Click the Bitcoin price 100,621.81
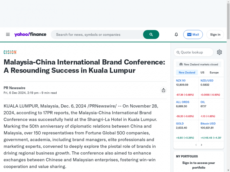This screenshot has width=230, height=172. [207, 128]
